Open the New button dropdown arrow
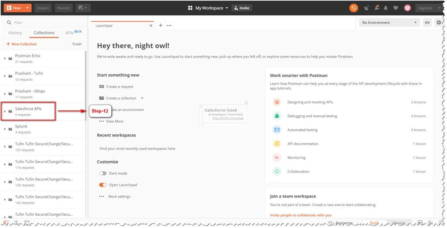Screen dimensions: 447x228 tap(28, 8)
